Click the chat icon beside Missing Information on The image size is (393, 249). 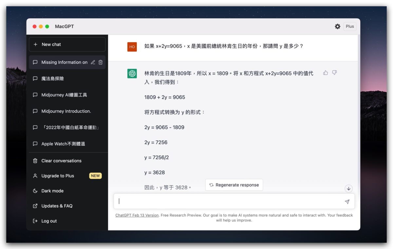[35, 62]
